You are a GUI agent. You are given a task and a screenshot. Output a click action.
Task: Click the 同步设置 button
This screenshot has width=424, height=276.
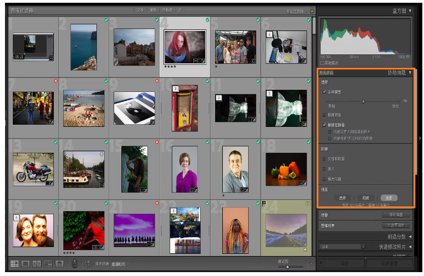tap(388, 264)
